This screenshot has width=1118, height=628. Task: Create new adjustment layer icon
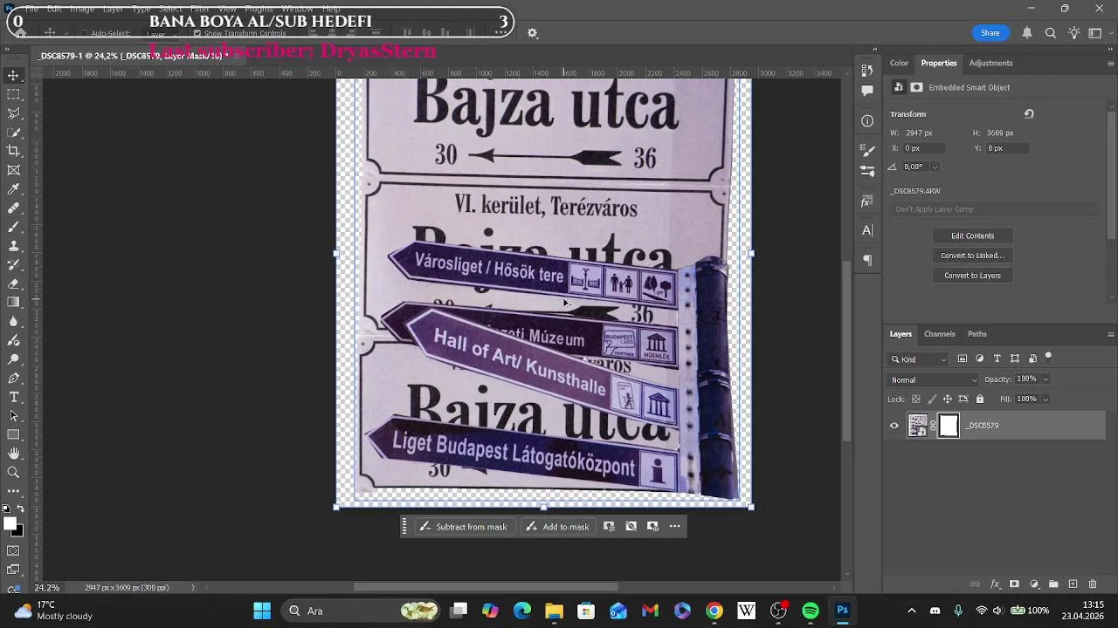point(1034,584)
